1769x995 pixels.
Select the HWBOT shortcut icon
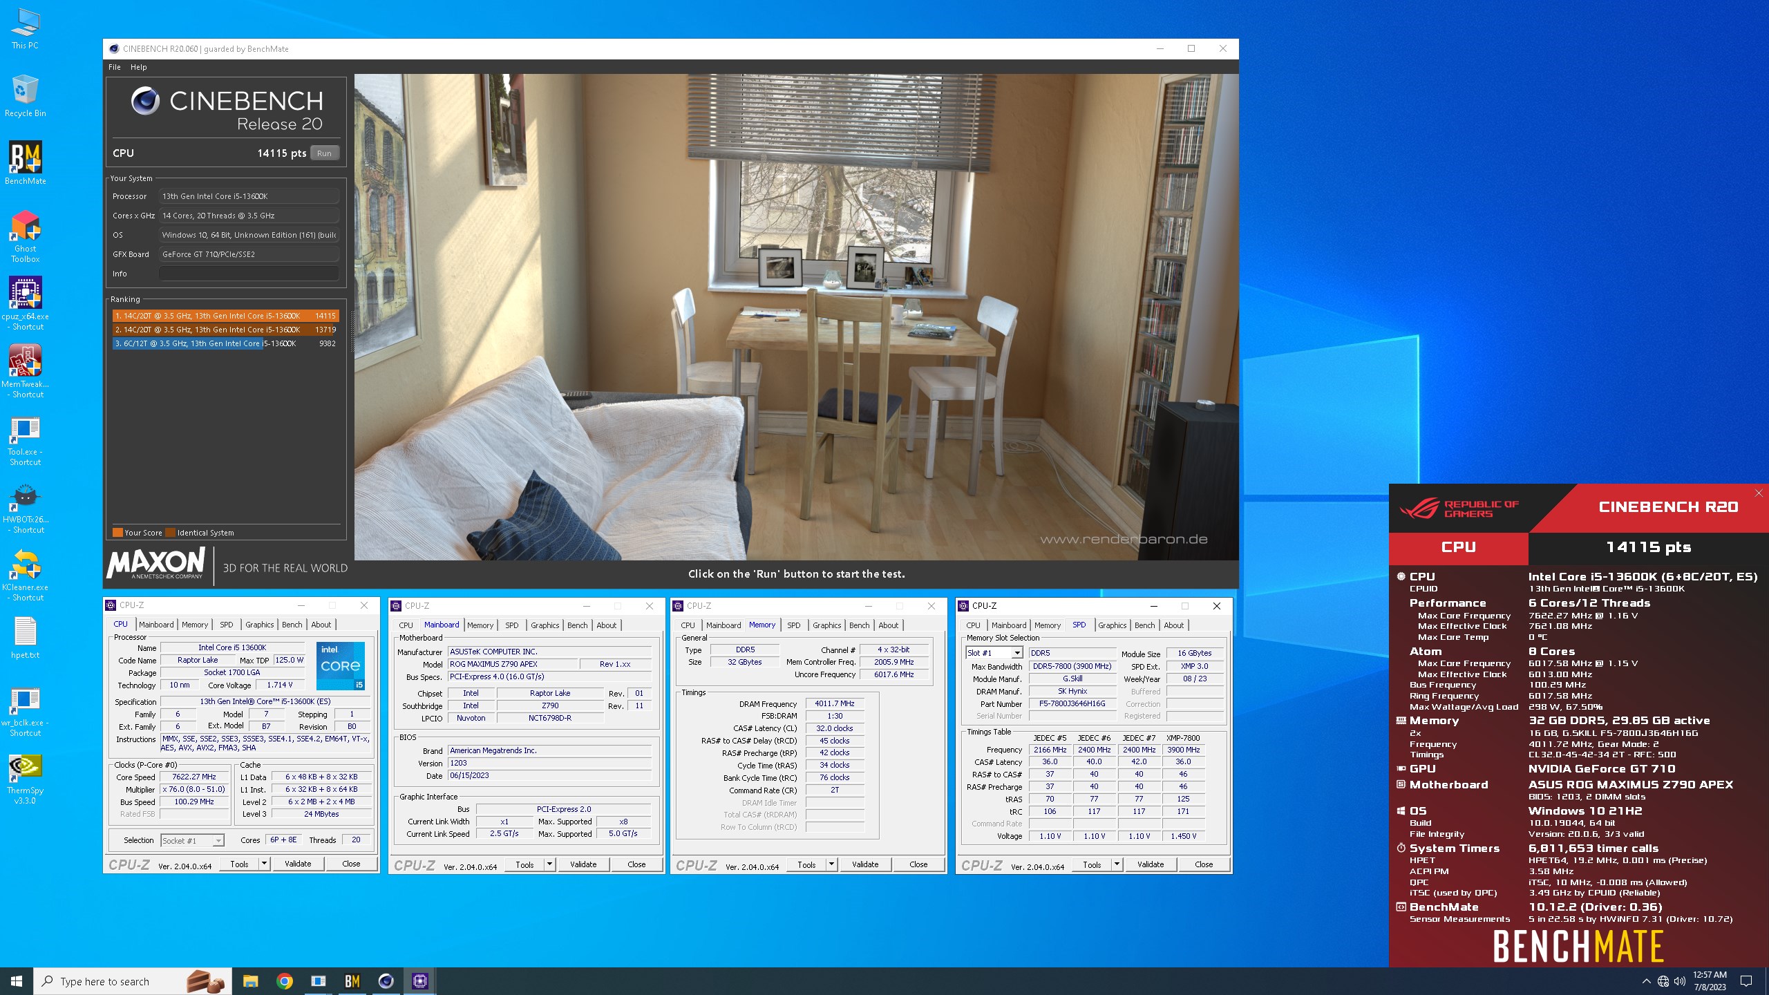25,507
